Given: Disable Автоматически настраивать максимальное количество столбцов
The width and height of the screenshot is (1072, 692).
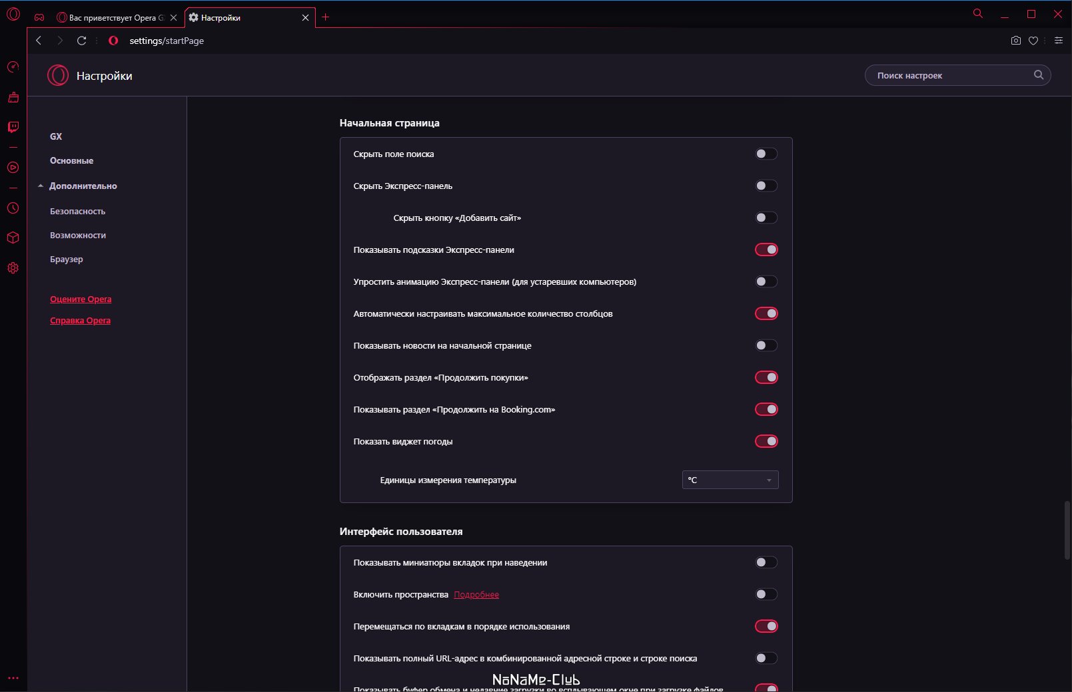Looking at the screenshot, I should pos(766,313).
